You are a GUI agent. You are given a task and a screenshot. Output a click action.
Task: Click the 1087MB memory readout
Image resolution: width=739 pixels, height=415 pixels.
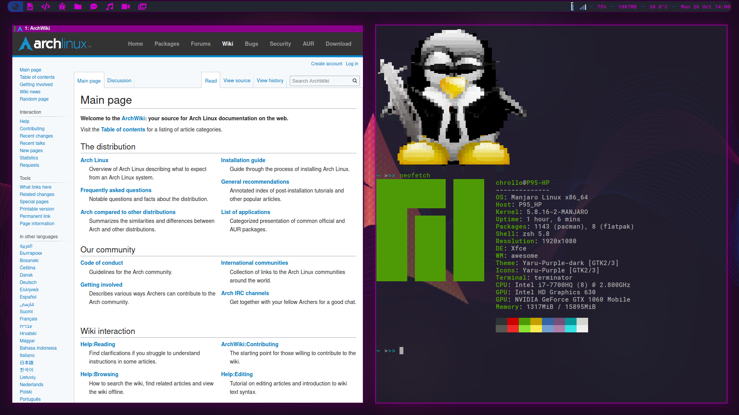point(627,7)
